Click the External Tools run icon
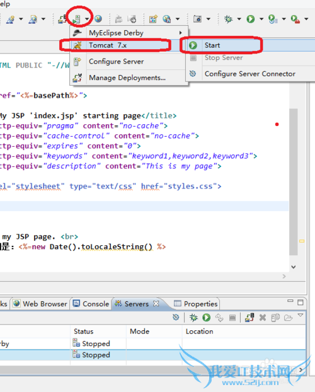The width and height of the screenshot is (315, 392). pos(295,19)
